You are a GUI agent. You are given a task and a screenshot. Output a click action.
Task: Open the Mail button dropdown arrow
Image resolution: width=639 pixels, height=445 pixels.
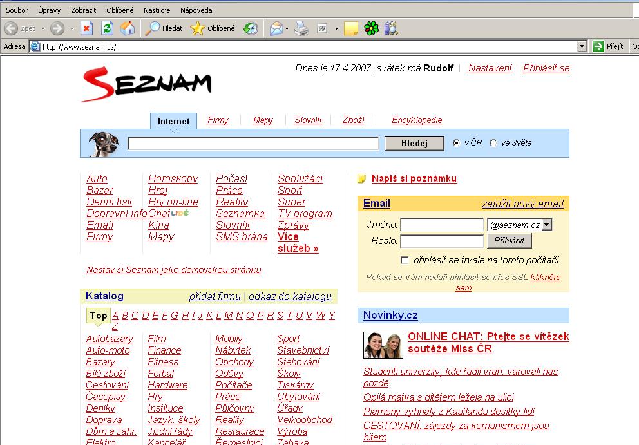coord(287,28)
